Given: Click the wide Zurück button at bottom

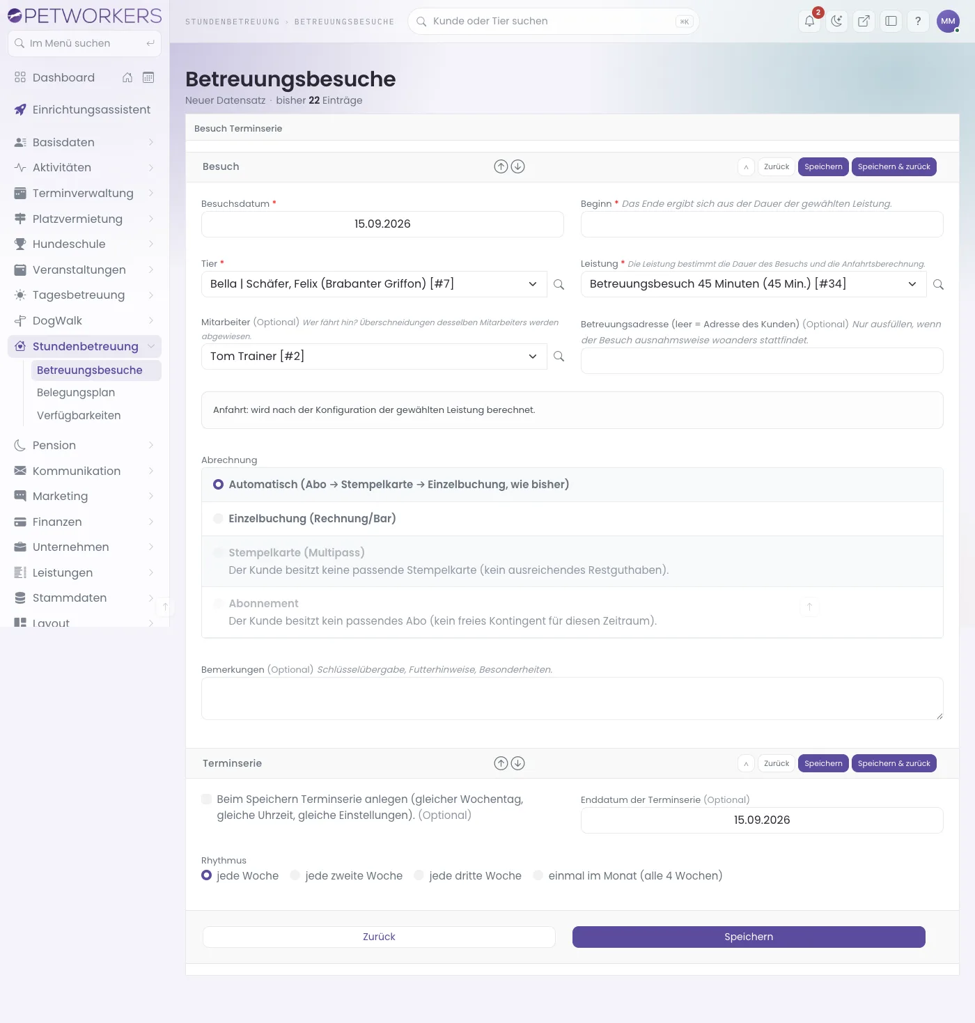Looking at the screenshot, I should pyautogui.click(x=379, y=937).
